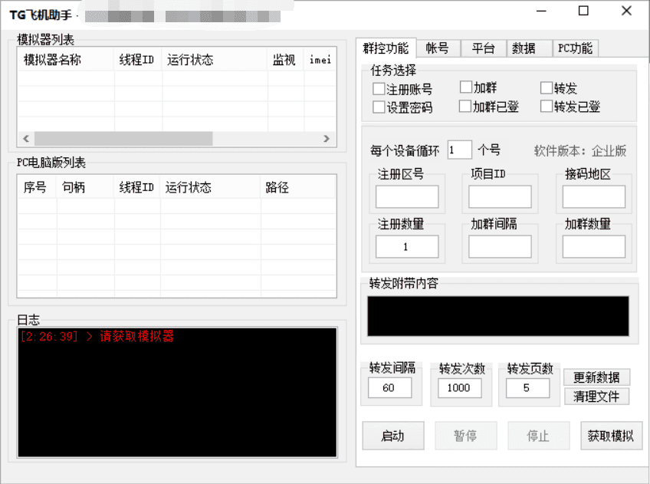Click 更新数据 to refresh data

coord(597,377)
